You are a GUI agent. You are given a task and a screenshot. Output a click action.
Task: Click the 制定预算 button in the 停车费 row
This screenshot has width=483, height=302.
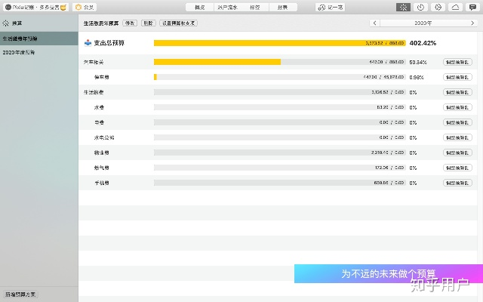[x=457, y=77]
